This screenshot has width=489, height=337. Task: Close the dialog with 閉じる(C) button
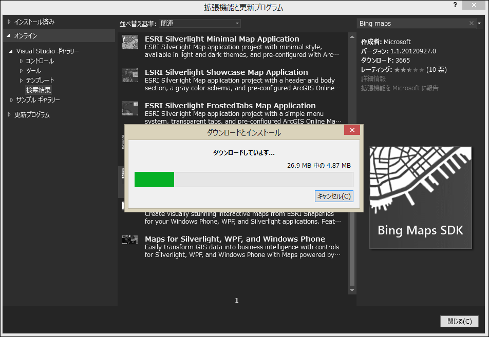[x=459, y=321]
